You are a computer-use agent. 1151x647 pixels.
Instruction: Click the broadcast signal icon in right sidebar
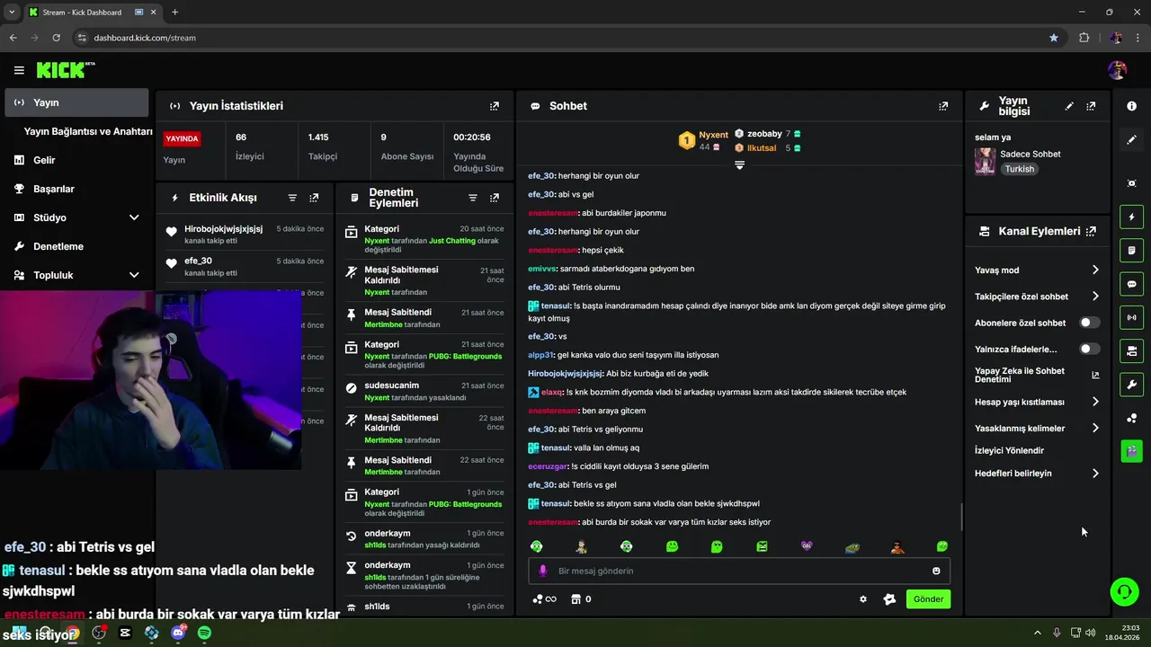click(x=1131, y=317)
